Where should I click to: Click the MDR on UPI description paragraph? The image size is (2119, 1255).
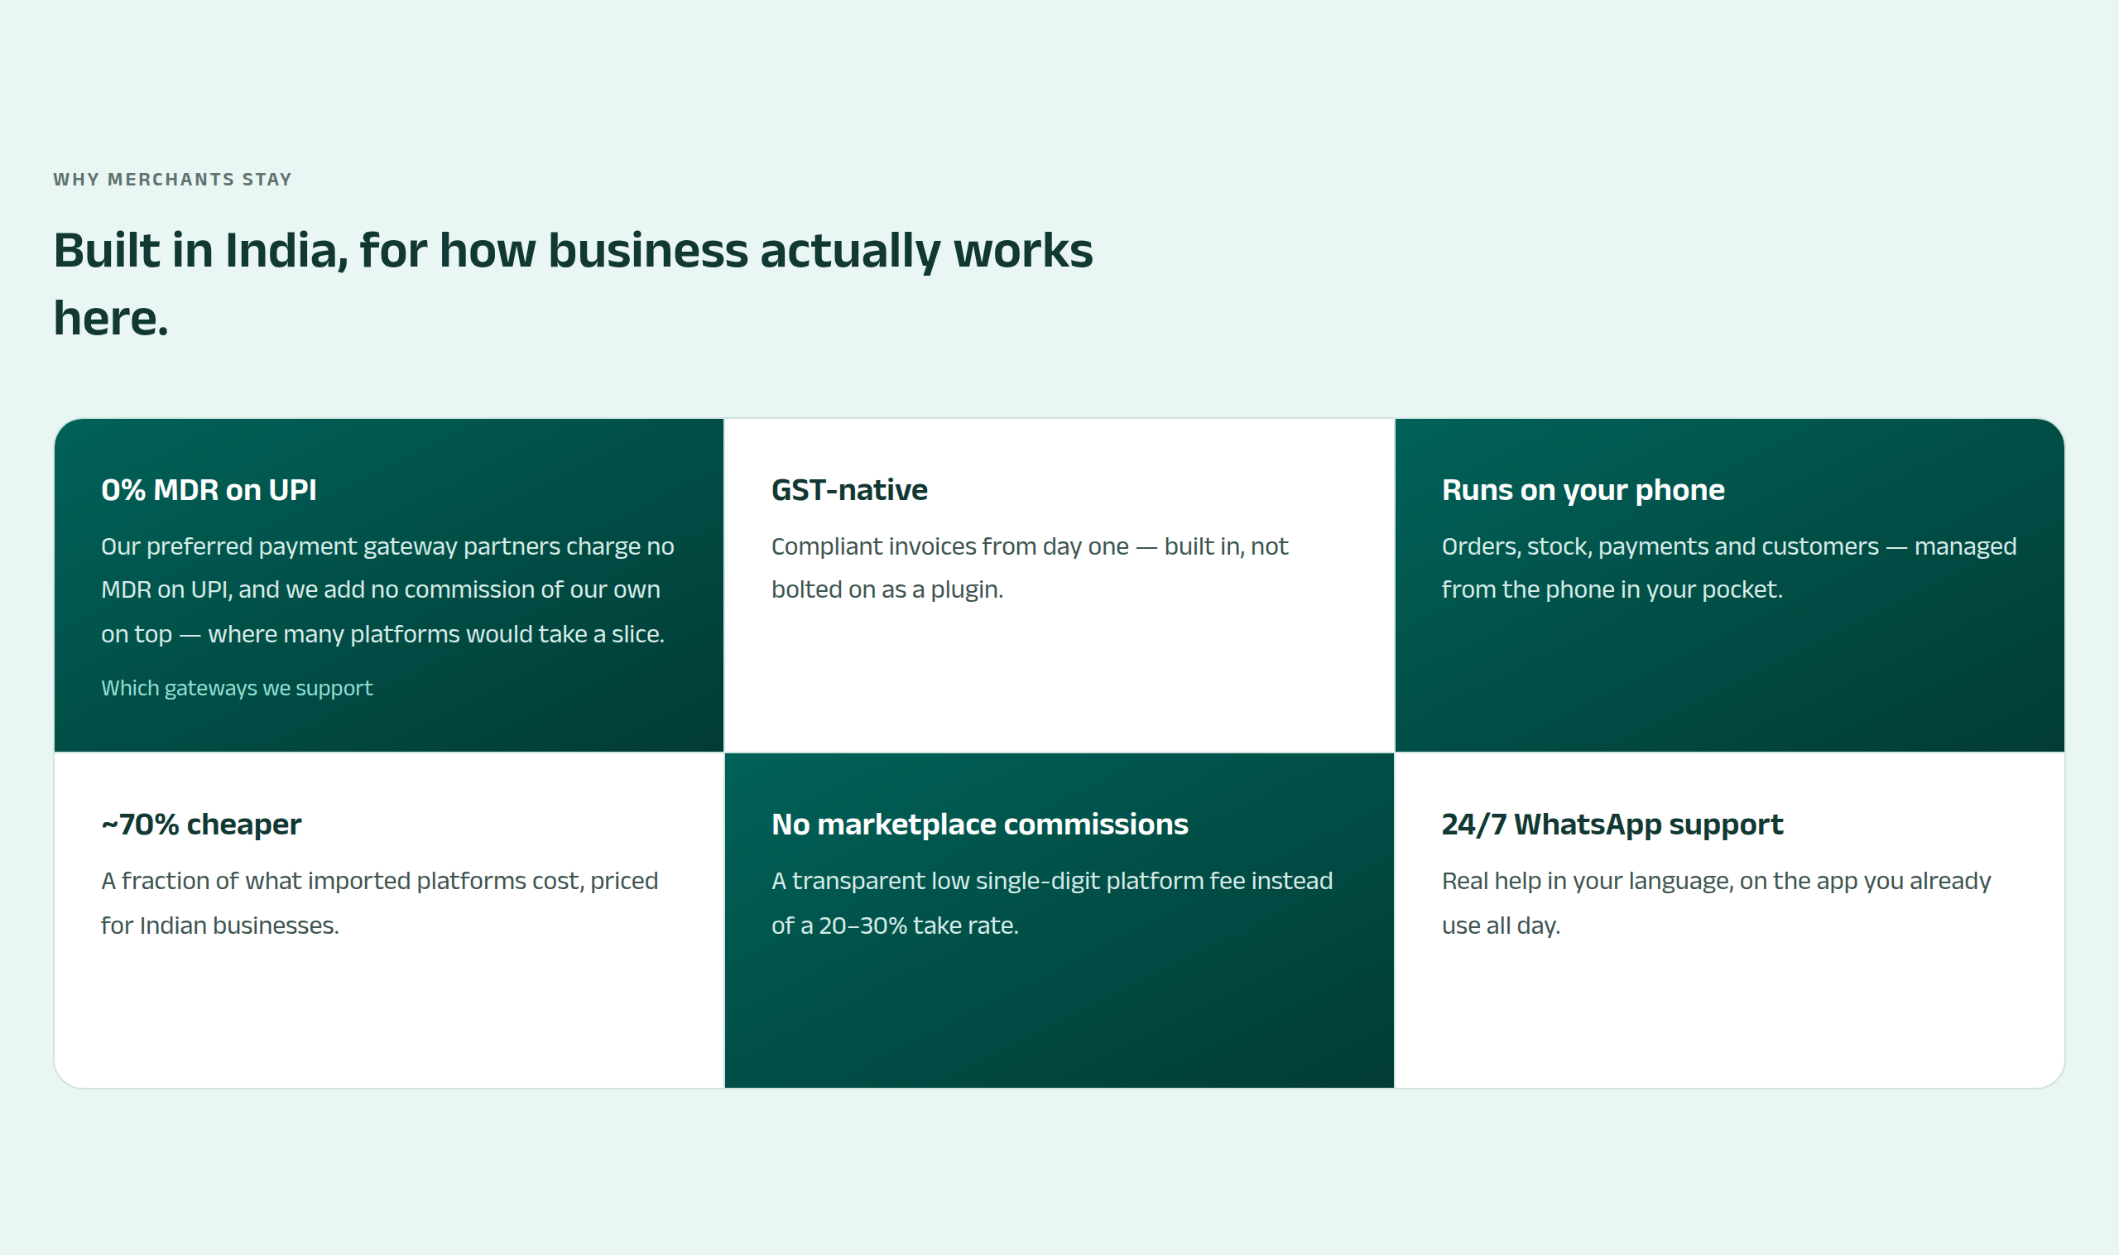387,589
